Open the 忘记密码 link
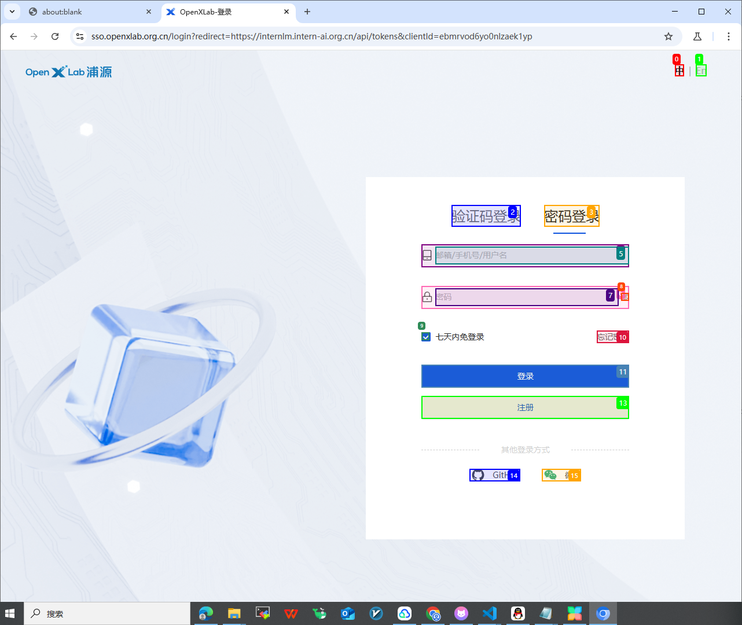Viewport: 742px width, 625px height. (612, 337)
